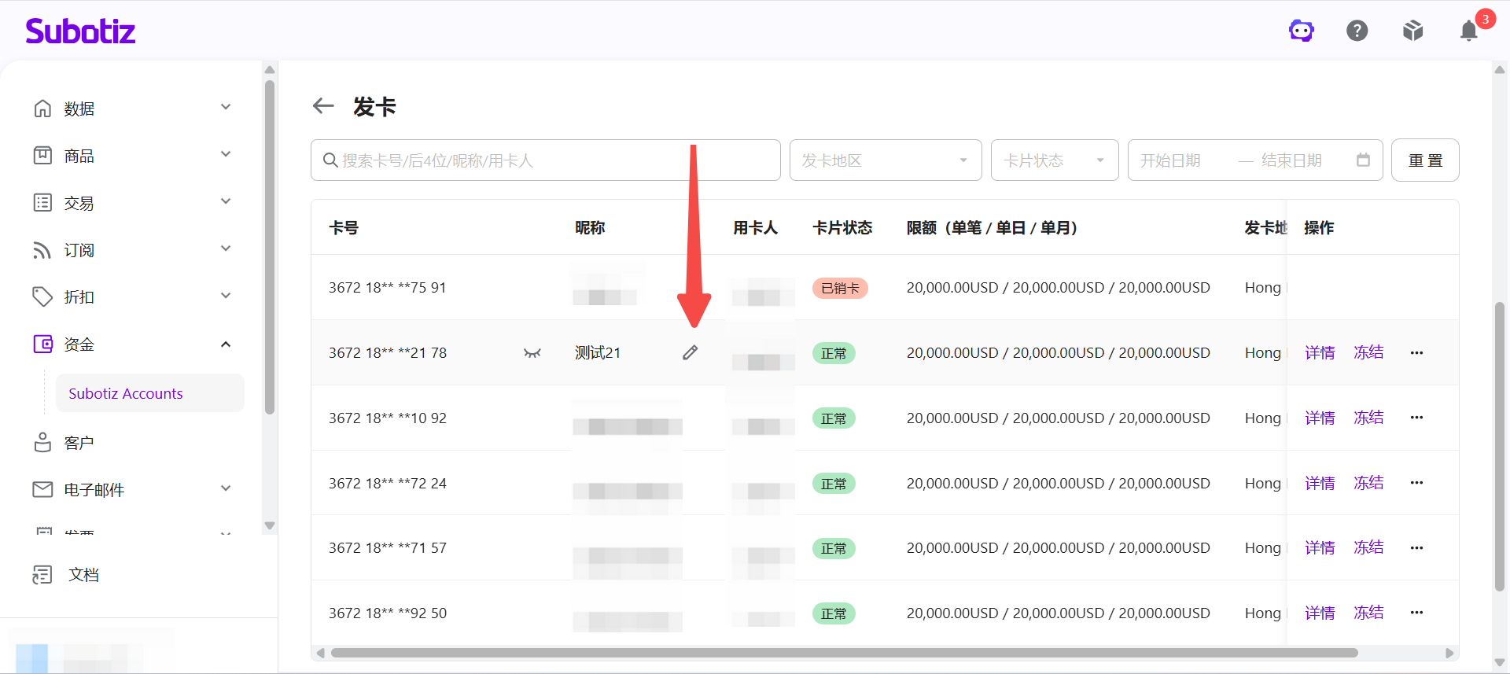Viewport: 1510px width, 674px height.
Task: Go back using the arrow beside 发卡
Action: [323, 105]
